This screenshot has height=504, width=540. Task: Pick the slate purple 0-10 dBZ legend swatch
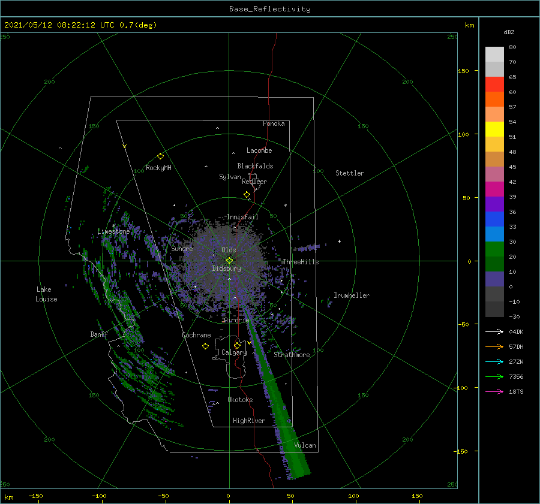pyautogui.click(x=494, y=279)
